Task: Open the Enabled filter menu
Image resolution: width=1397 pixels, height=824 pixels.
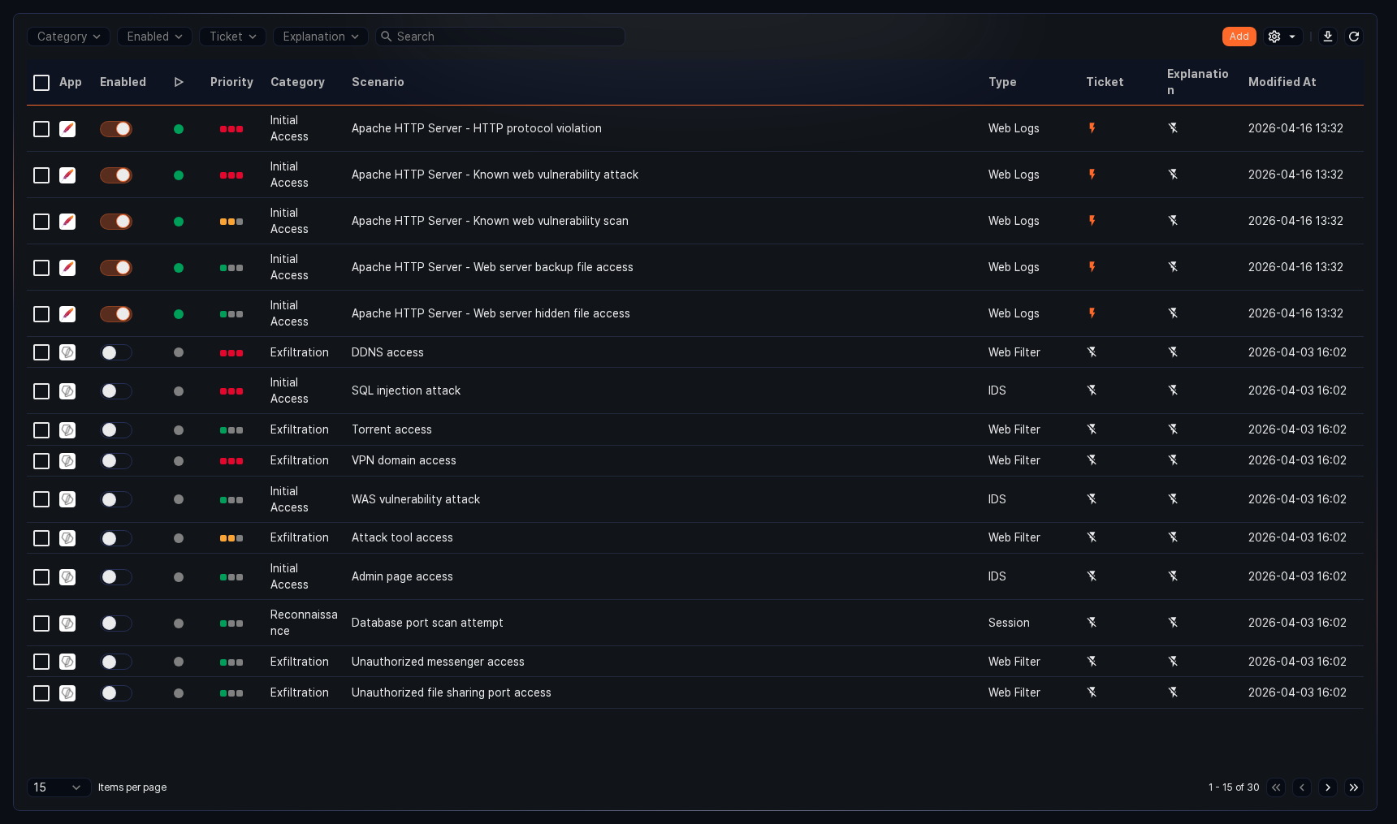Action: coord(154,37)
